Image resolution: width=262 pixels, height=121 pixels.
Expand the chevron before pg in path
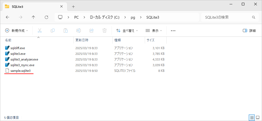pos(125,17)
